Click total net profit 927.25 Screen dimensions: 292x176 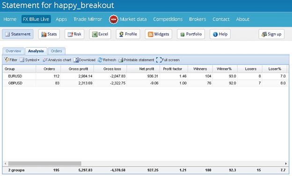[x=153, y=170]
